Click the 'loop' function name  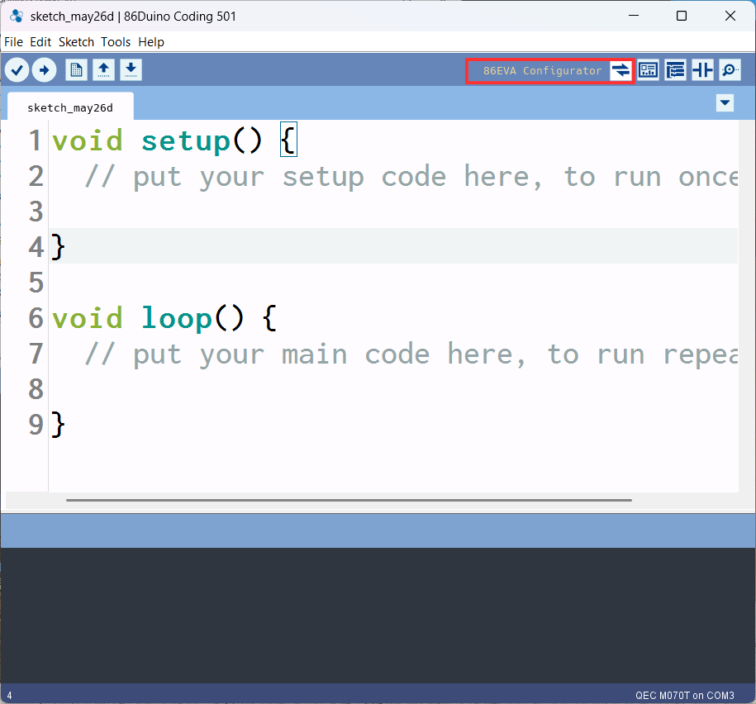(x=177, y=319)
